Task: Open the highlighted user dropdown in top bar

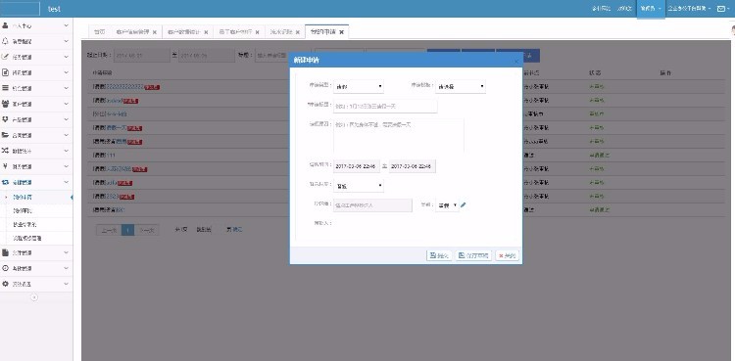Action: pyautogui.click(x=651, y=9)
